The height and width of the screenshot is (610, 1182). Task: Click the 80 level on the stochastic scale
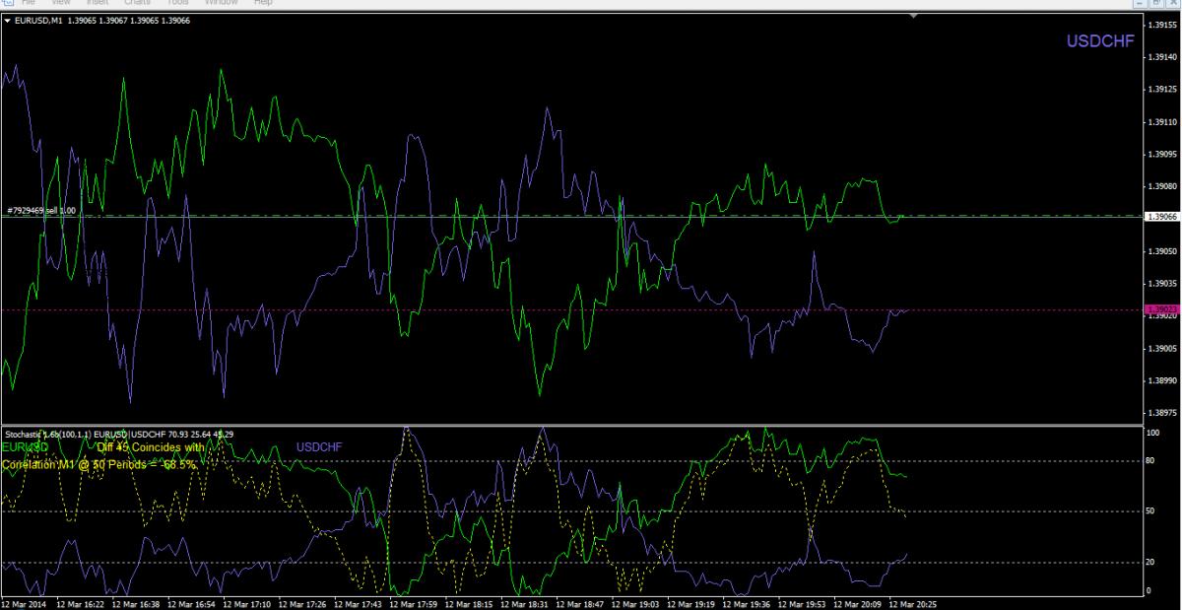(1152, 460)
